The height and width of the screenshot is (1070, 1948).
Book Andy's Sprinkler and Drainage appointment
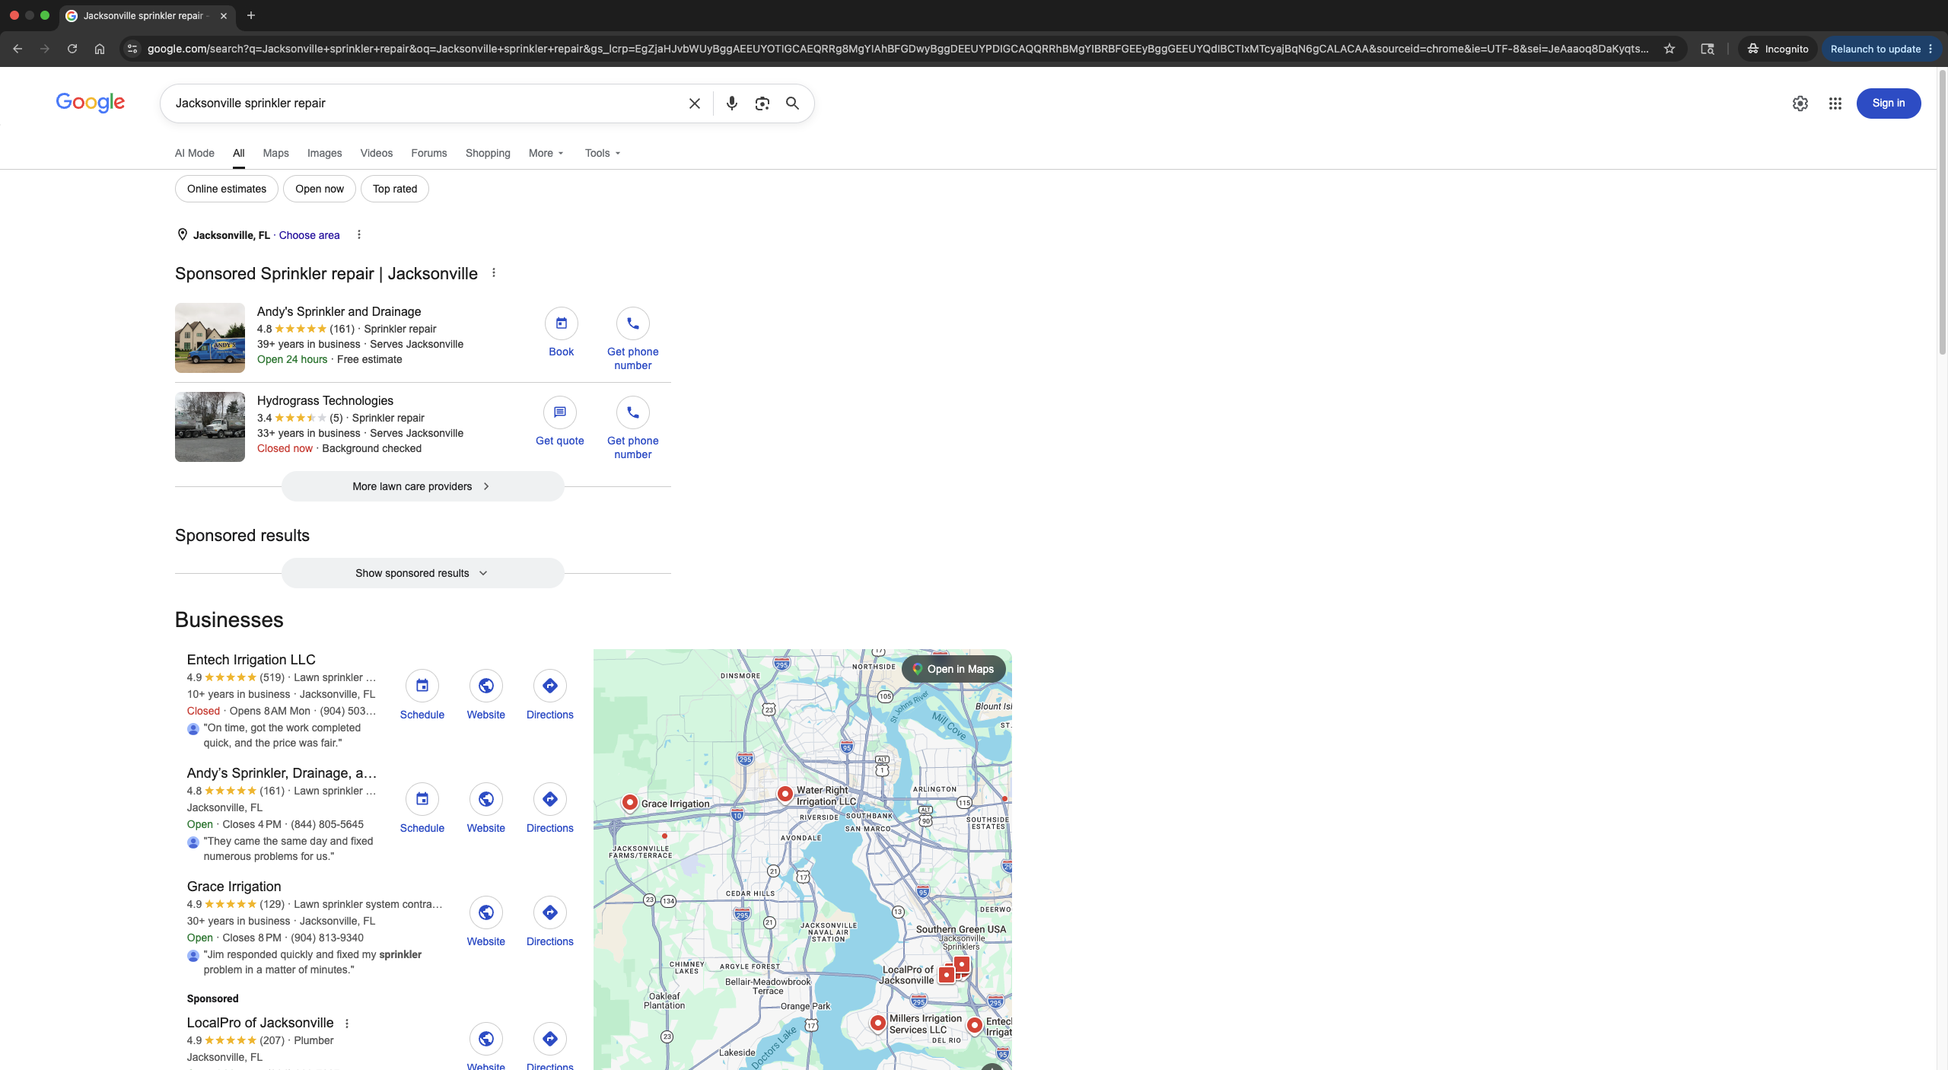(561, 333)
